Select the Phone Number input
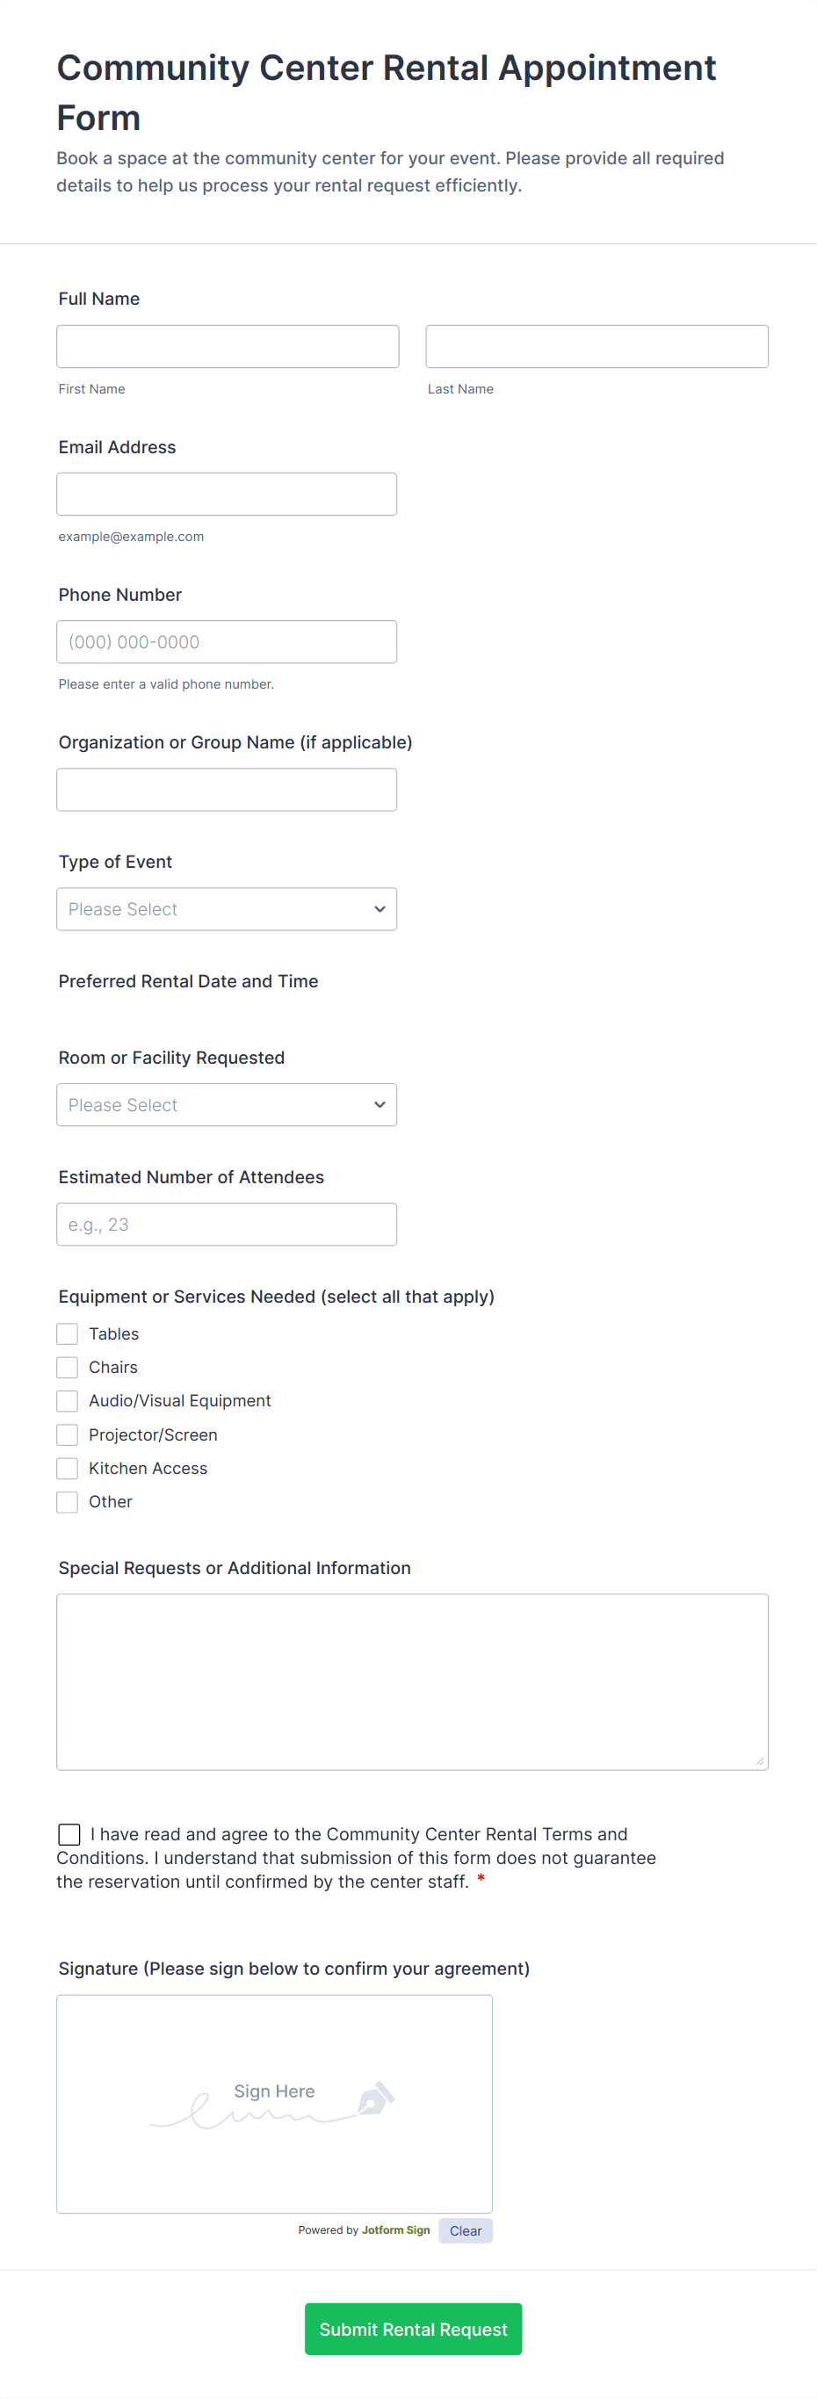Viewport: 817px width, 2399px height. [227, 641]
